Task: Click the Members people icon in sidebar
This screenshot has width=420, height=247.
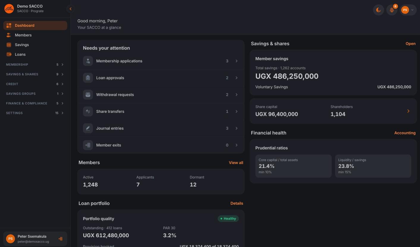Action: tap(9, 35)
